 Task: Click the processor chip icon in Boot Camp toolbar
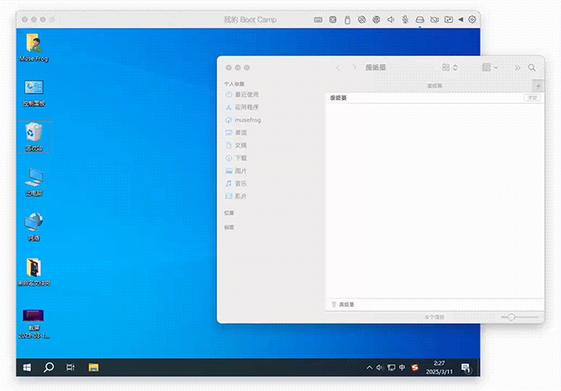(x=333, y=20)
